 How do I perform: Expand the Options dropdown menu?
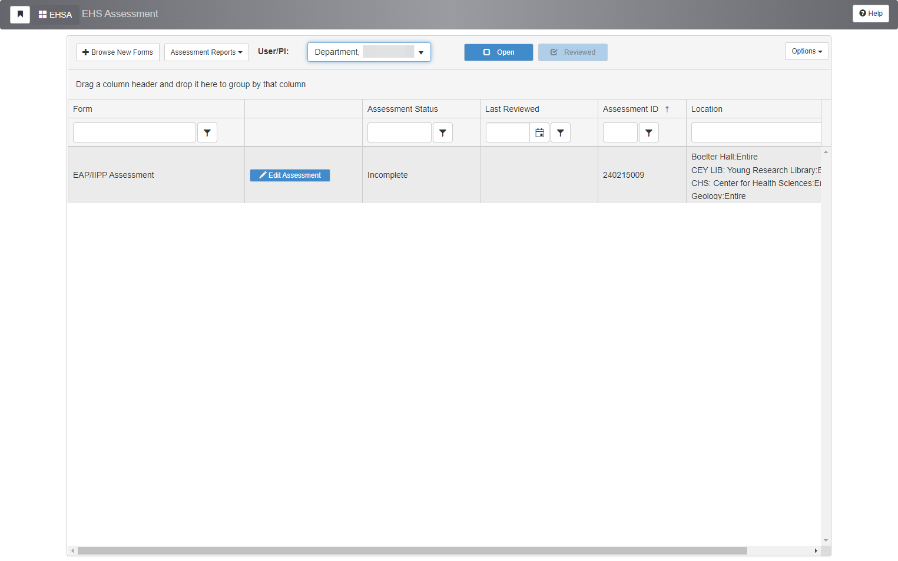click(x=807, y=51)
